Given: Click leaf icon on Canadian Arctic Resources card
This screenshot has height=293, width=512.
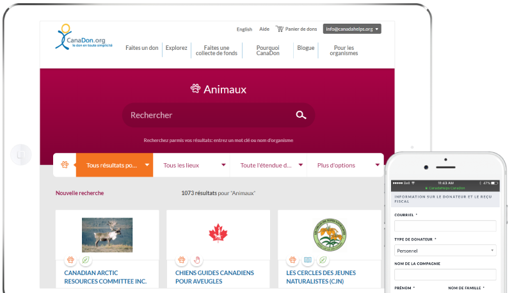Looking at the screenshot, I should [x=86, y=260].
